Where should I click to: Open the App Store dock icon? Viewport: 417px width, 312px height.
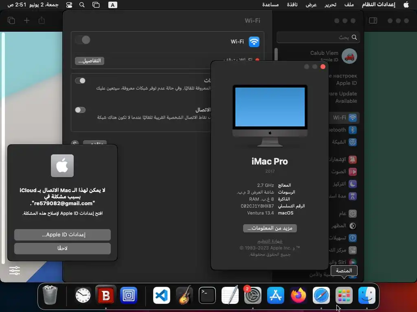276,295
